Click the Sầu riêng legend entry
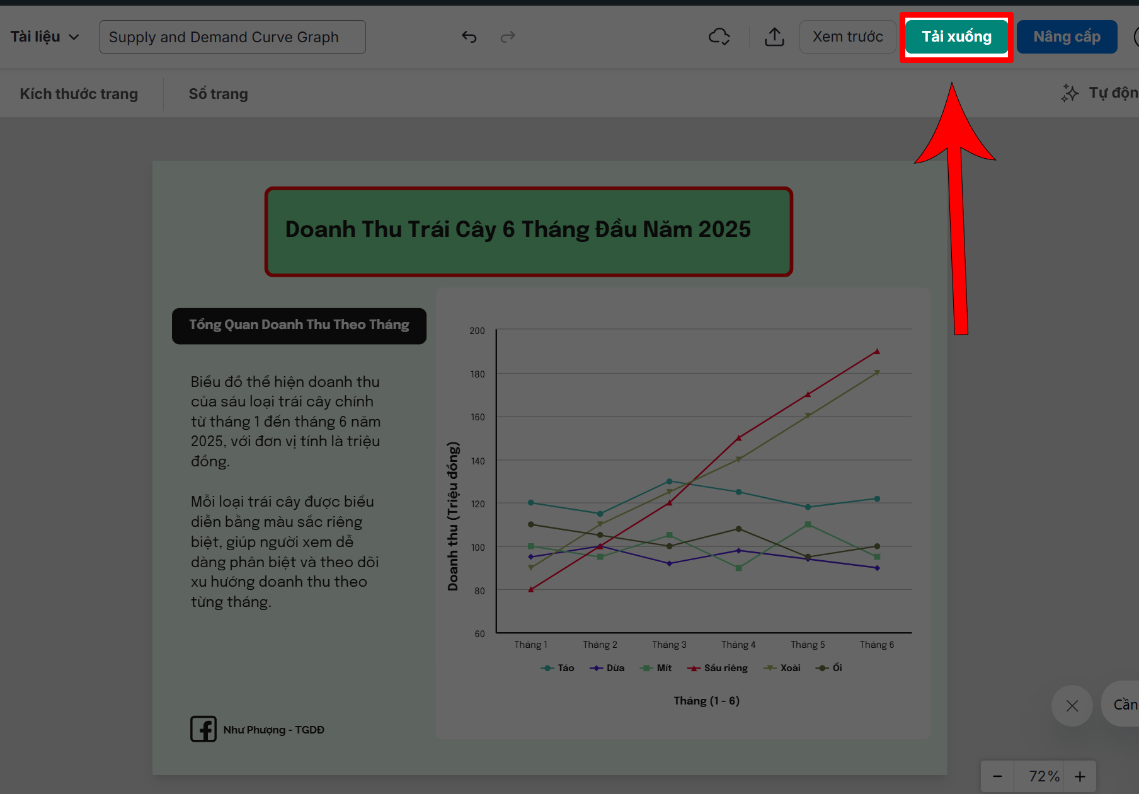The width and height of the screenshot is (1139, 794). coord(718,668)
